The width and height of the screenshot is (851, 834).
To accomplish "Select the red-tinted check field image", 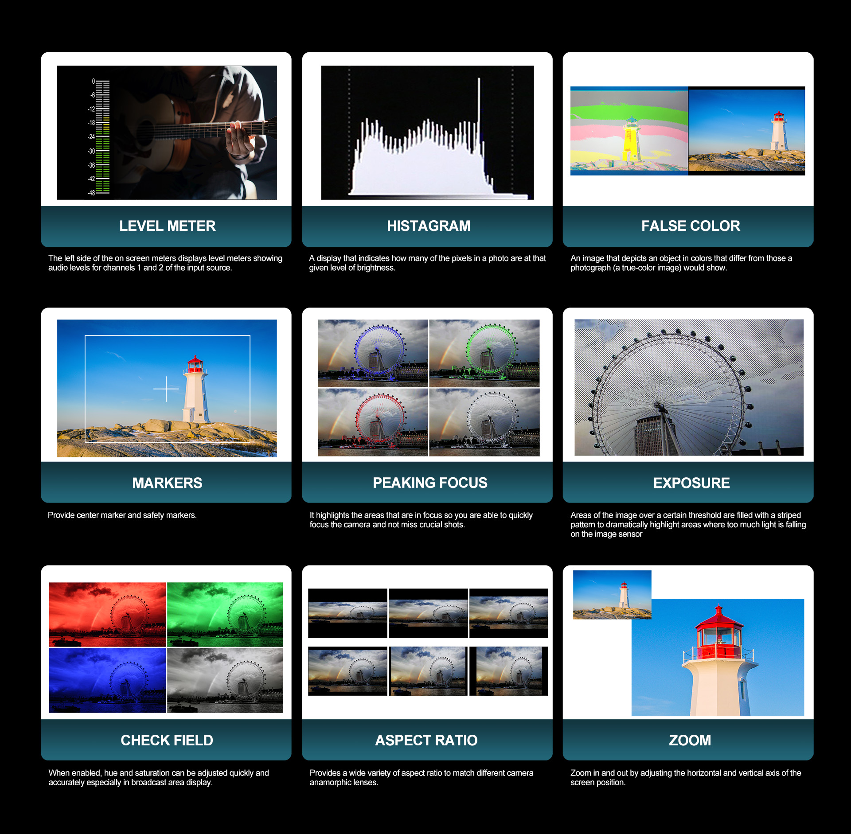I will coord(107,614).
